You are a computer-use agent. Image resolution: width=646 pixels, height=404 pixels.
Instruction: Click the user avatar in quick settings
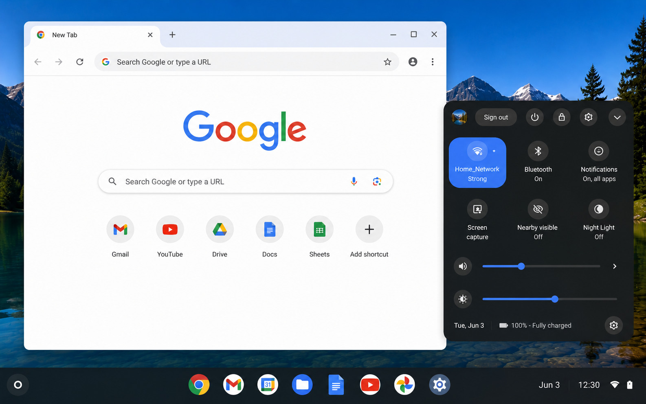click(x=459, y=117)
